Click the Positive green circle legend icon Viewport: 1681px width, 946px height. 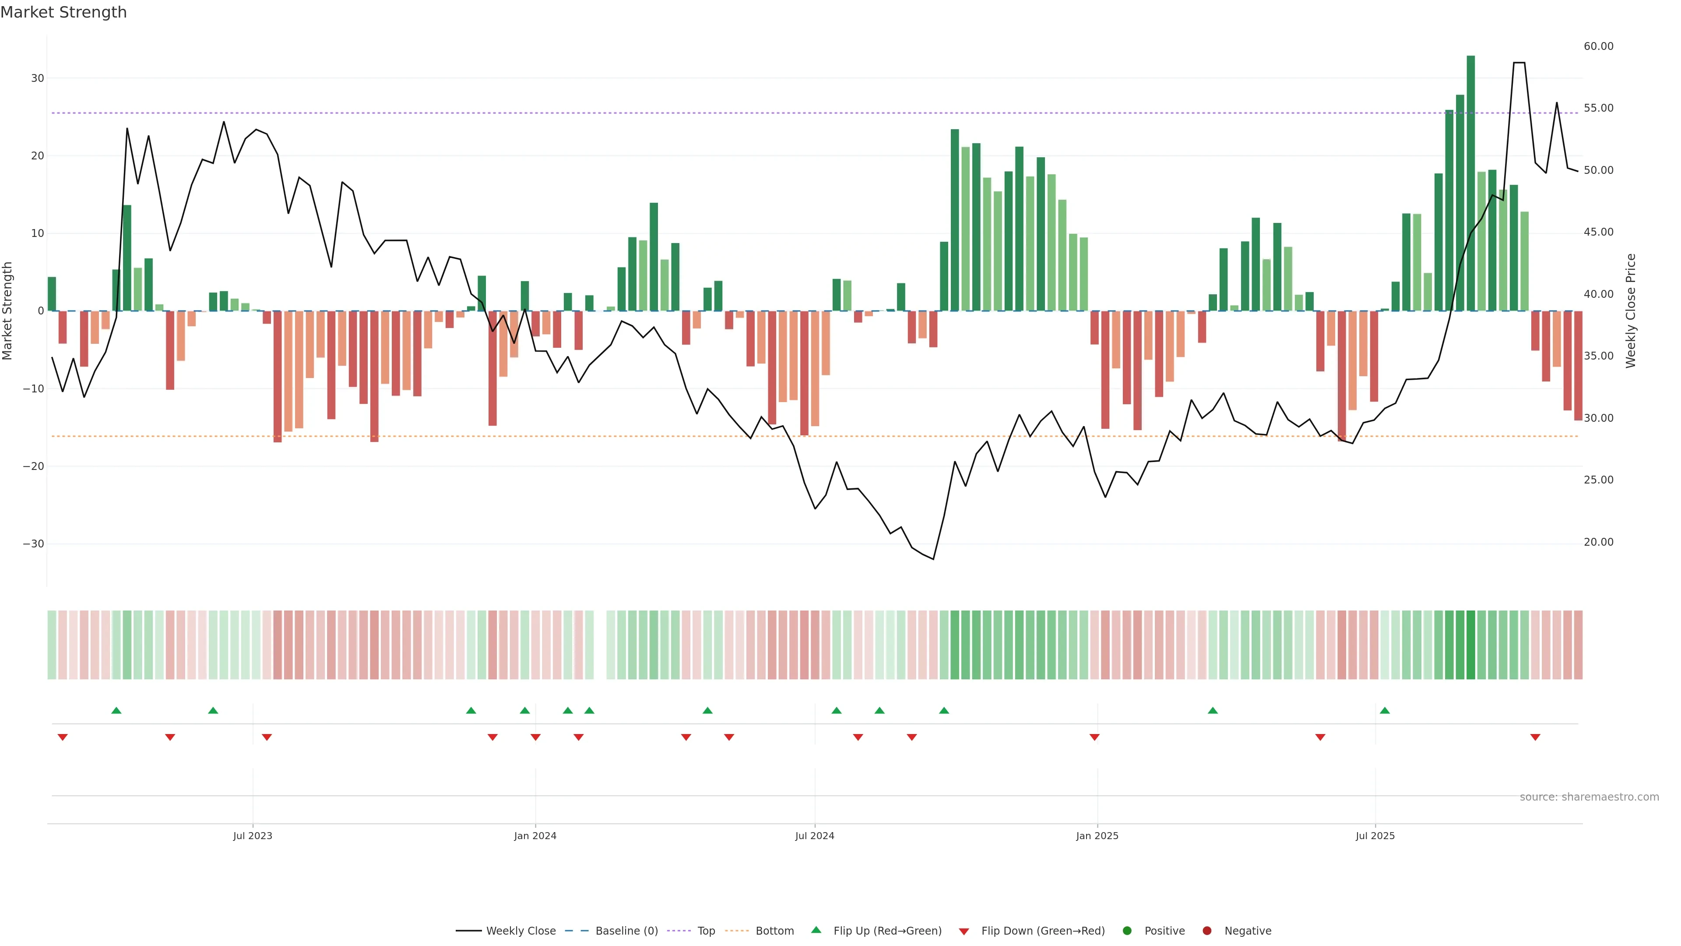coord(1127,931)
